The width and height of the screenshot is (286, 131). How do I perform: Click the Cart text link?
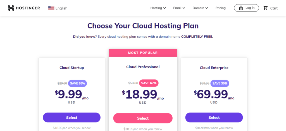tap(274, 8)
